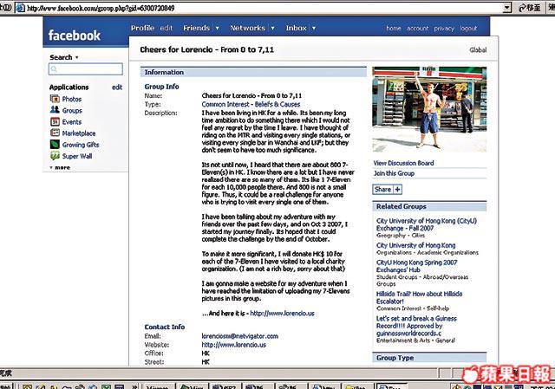Screen dimensions: 555x389
Task: Open the address bar history dropdown
Action: [507, 8]
